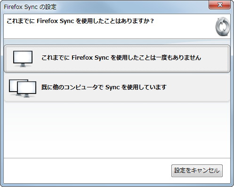Click the window title Firefox Sync の設定
234x187 pixels.
click(30, 7)
